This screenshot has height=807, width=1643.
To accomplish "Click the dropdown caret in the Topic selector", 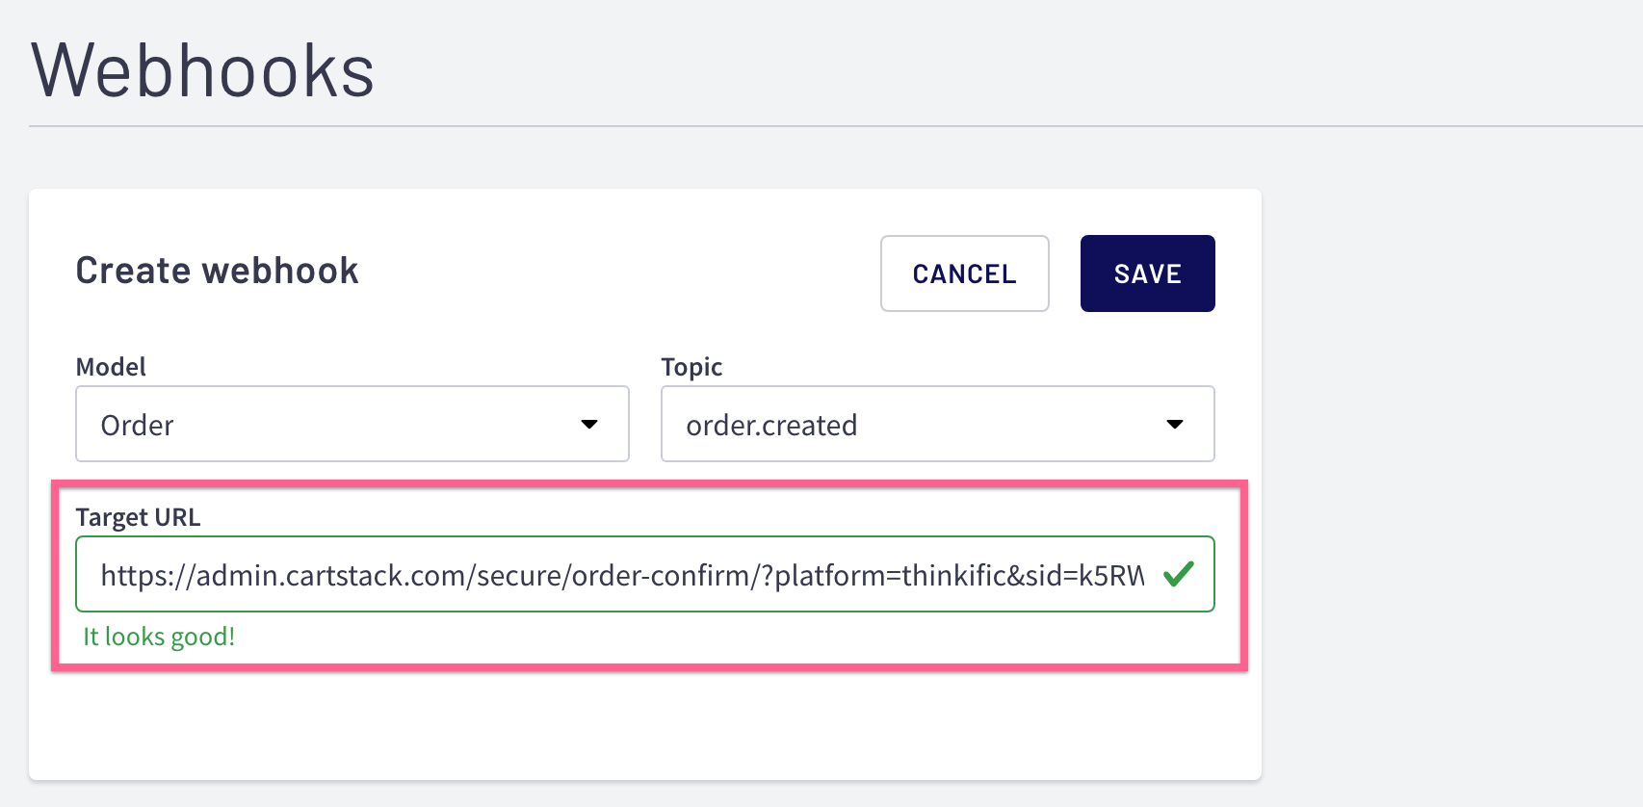I will point(1175,424).
